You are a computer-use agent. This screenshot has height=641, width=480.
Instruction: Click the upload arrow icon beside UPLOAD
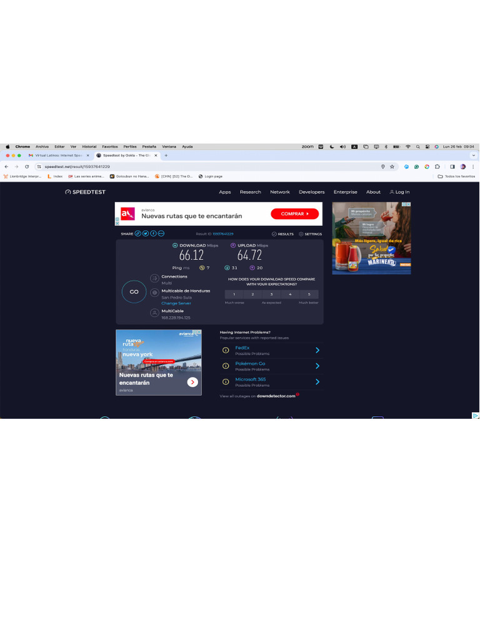[233, 245]
